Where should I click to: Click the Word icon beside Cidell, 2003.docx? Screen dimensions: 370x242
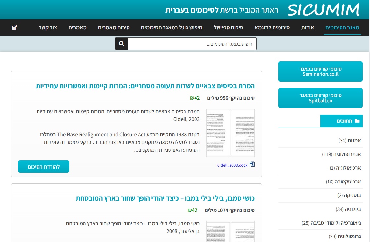252,165
